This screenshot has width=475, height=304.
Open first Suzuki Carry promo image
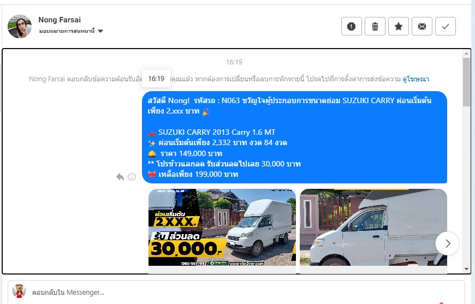222,228
